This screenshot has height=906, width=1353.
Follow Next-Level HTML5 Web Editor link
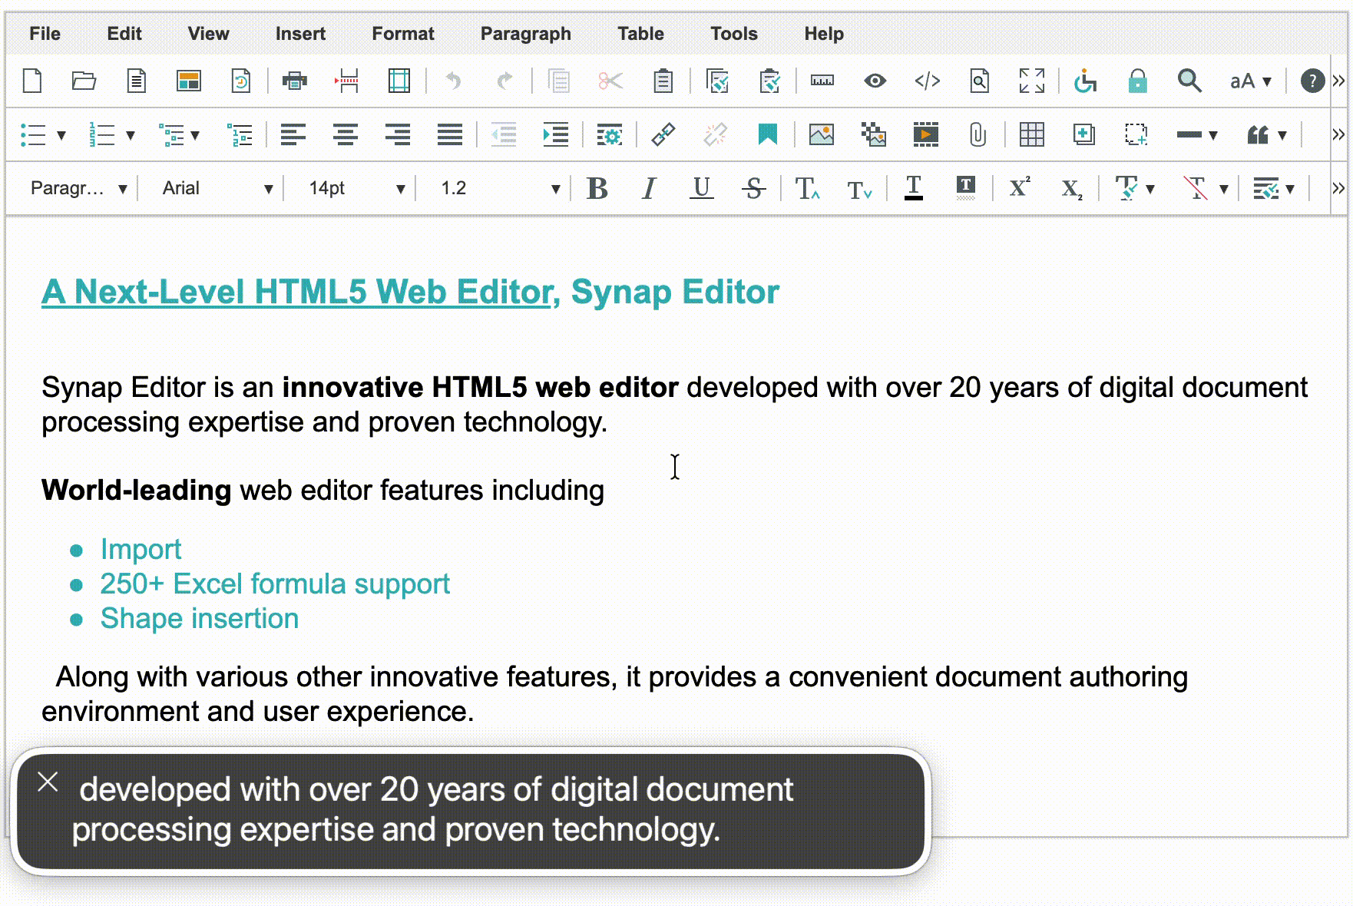point(297,293)
